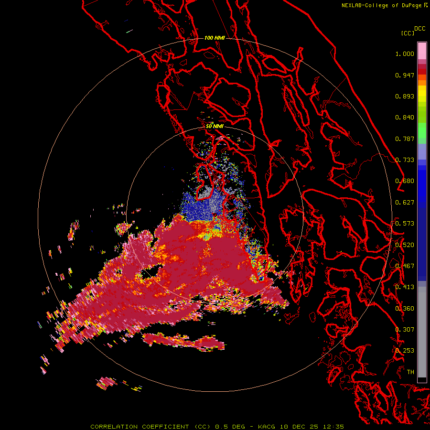The image size is (430, 430).
Task: Select the 0.253 color scale value
Action: click(405, 351)
